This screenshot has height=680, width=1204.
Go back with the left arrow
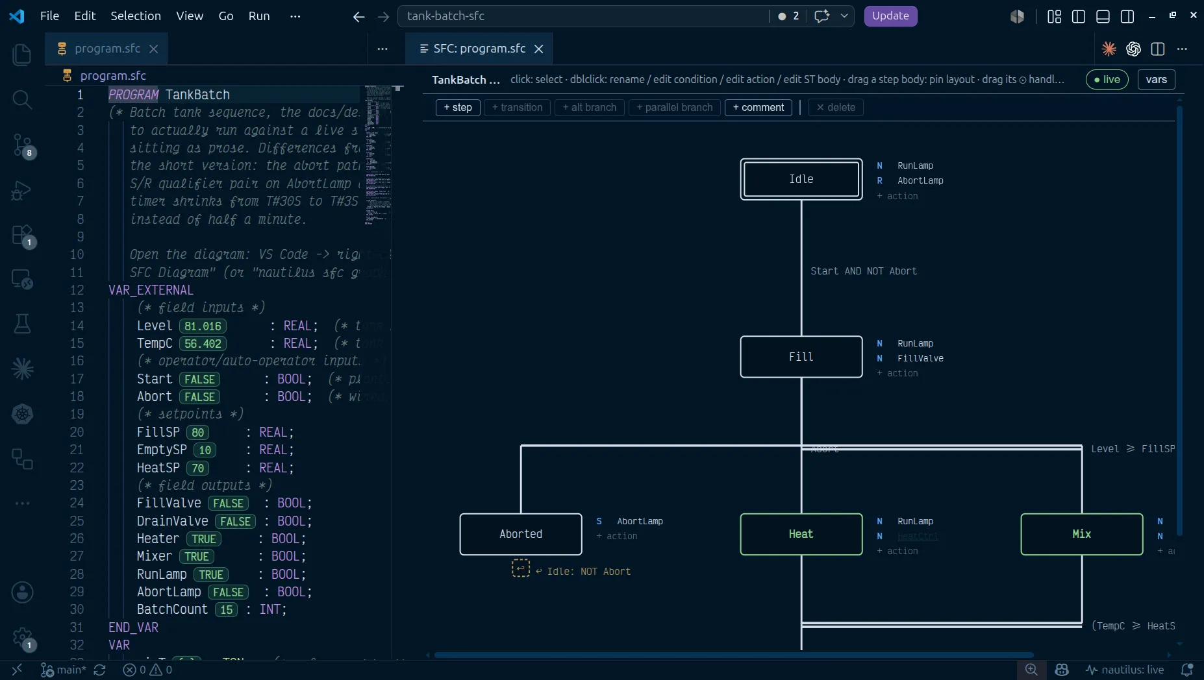[x=358, y=16]
